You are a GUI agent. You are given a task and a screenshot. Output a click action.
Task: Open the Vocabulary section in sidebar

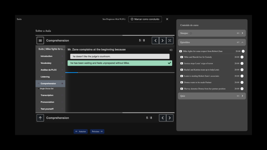click(46, 63)
